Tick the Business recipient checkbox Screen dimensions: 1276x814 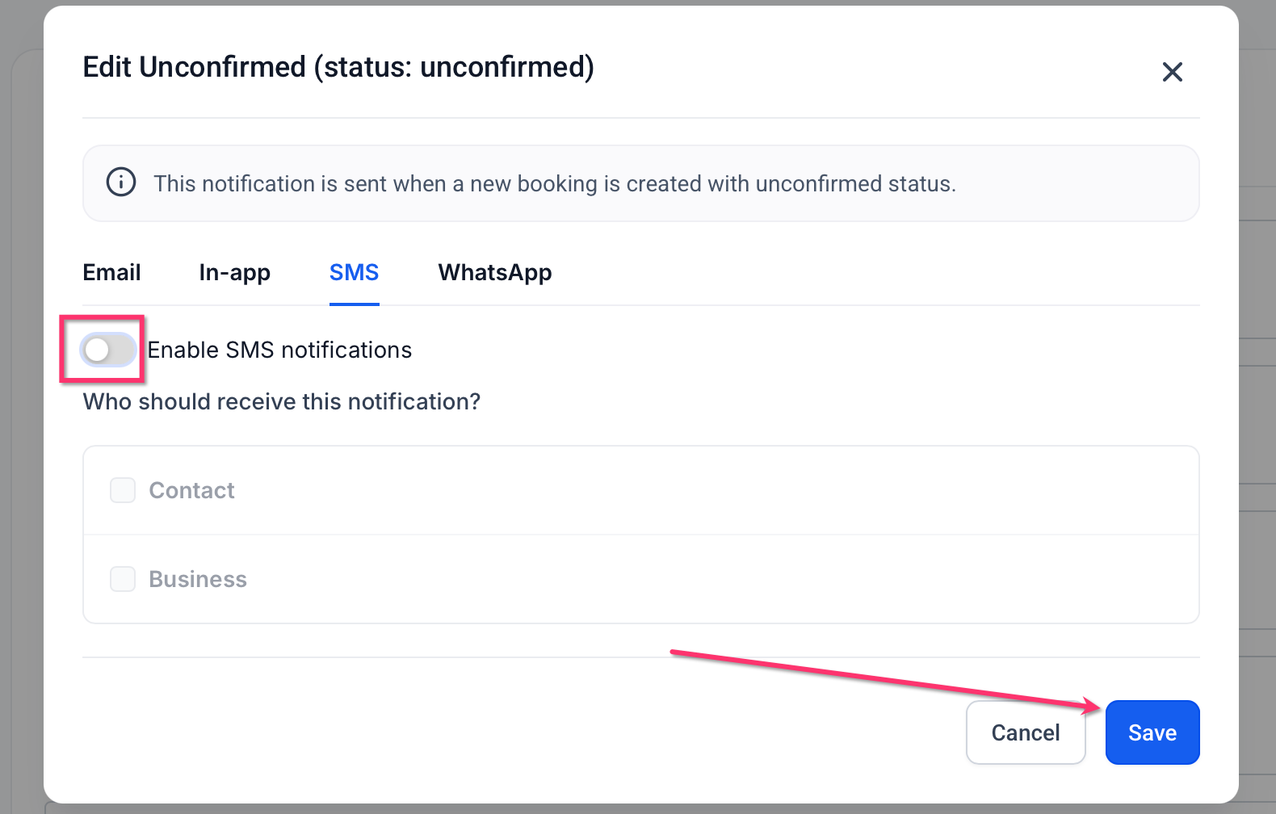(123, 579)
